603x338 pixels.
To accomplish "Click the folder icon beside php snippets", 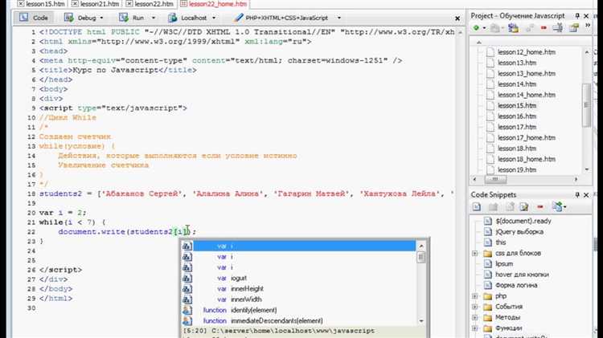I will coord(488,296).
